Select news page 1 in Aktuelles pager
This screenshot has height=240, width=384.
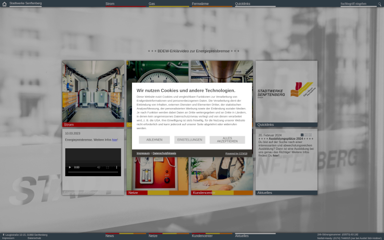[x=302, y=135]
